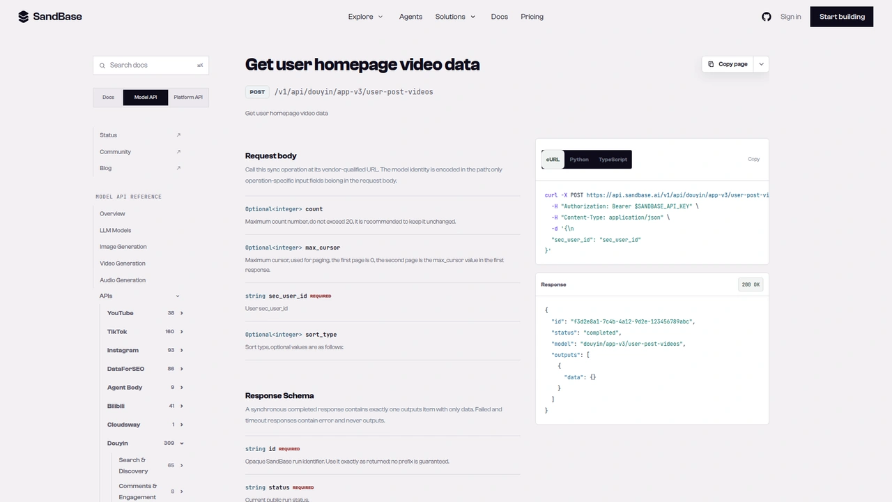Open the Blog external link arrow
The image size is (892, 502).
pos(178,168)
